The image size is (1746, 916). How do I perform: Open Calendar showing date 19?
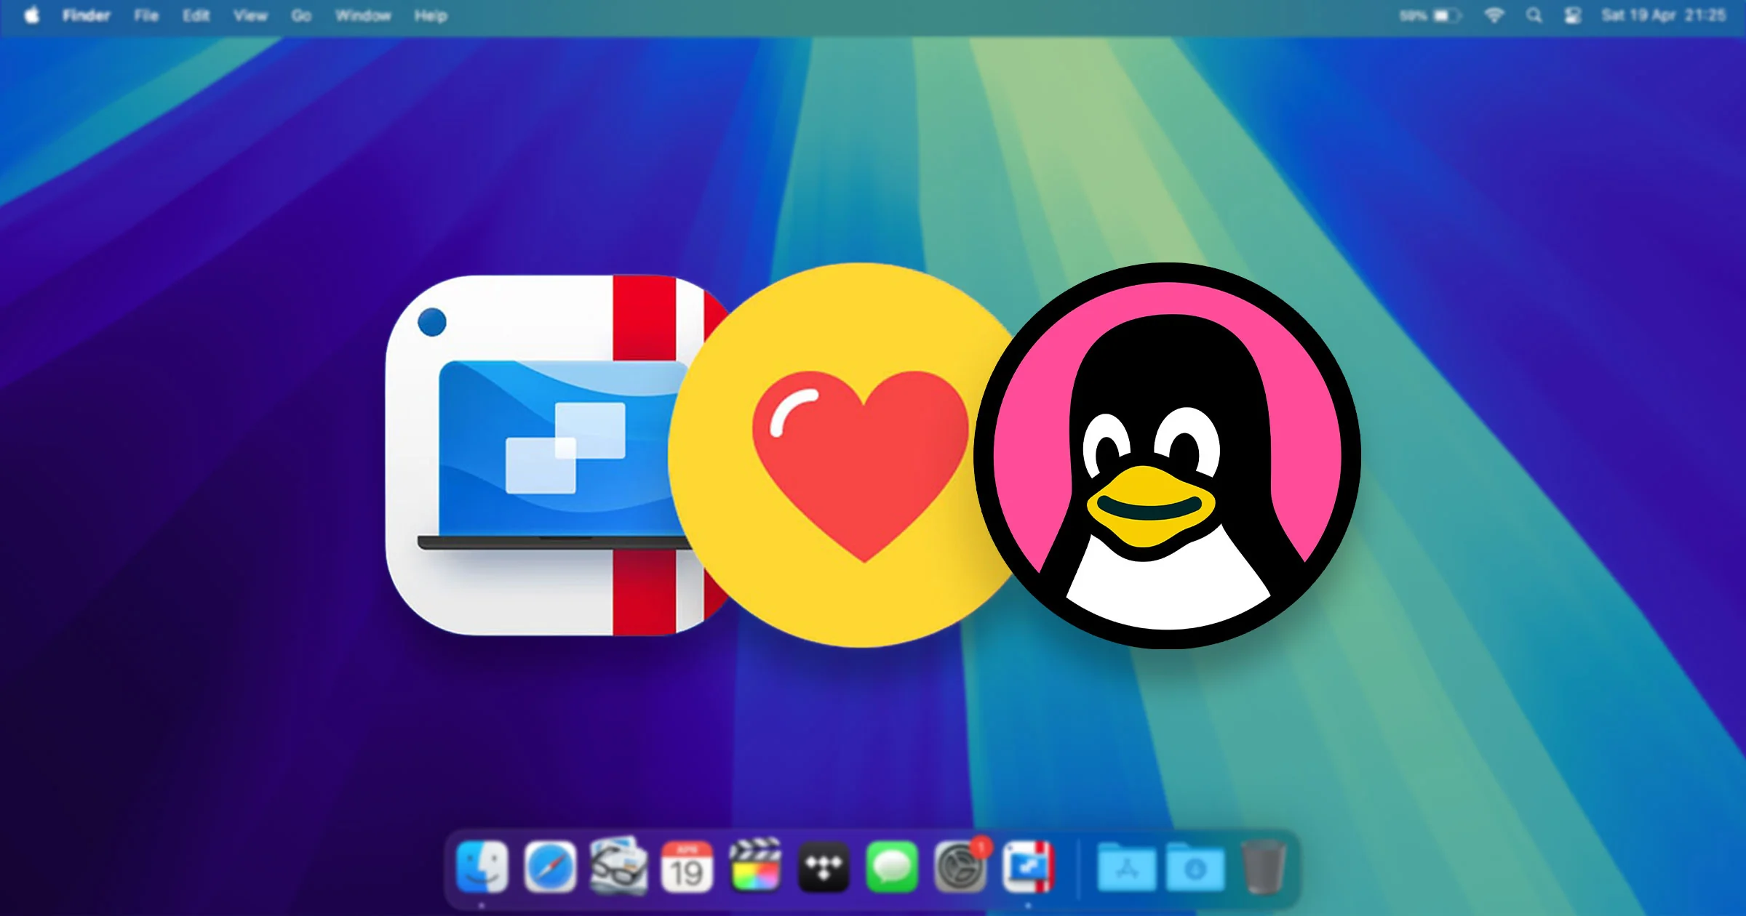(x=687, y=867)
